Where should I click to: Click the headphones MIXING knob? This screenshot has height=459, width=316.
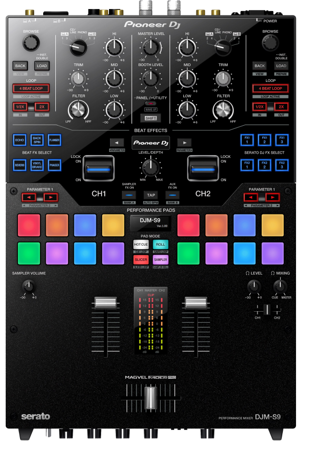tap(280, 286)
